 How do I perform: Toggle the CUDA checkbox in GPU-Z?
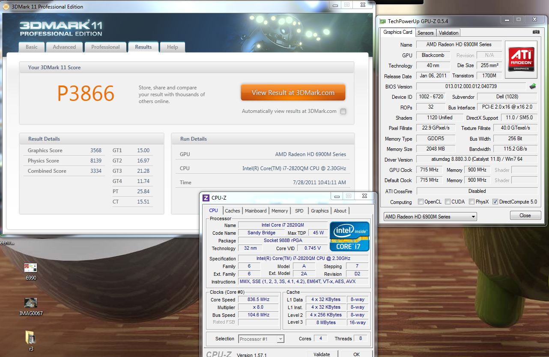tap(448, 202)
